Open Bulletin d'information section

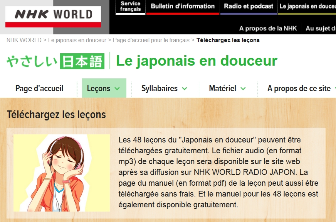coord(183,7)
